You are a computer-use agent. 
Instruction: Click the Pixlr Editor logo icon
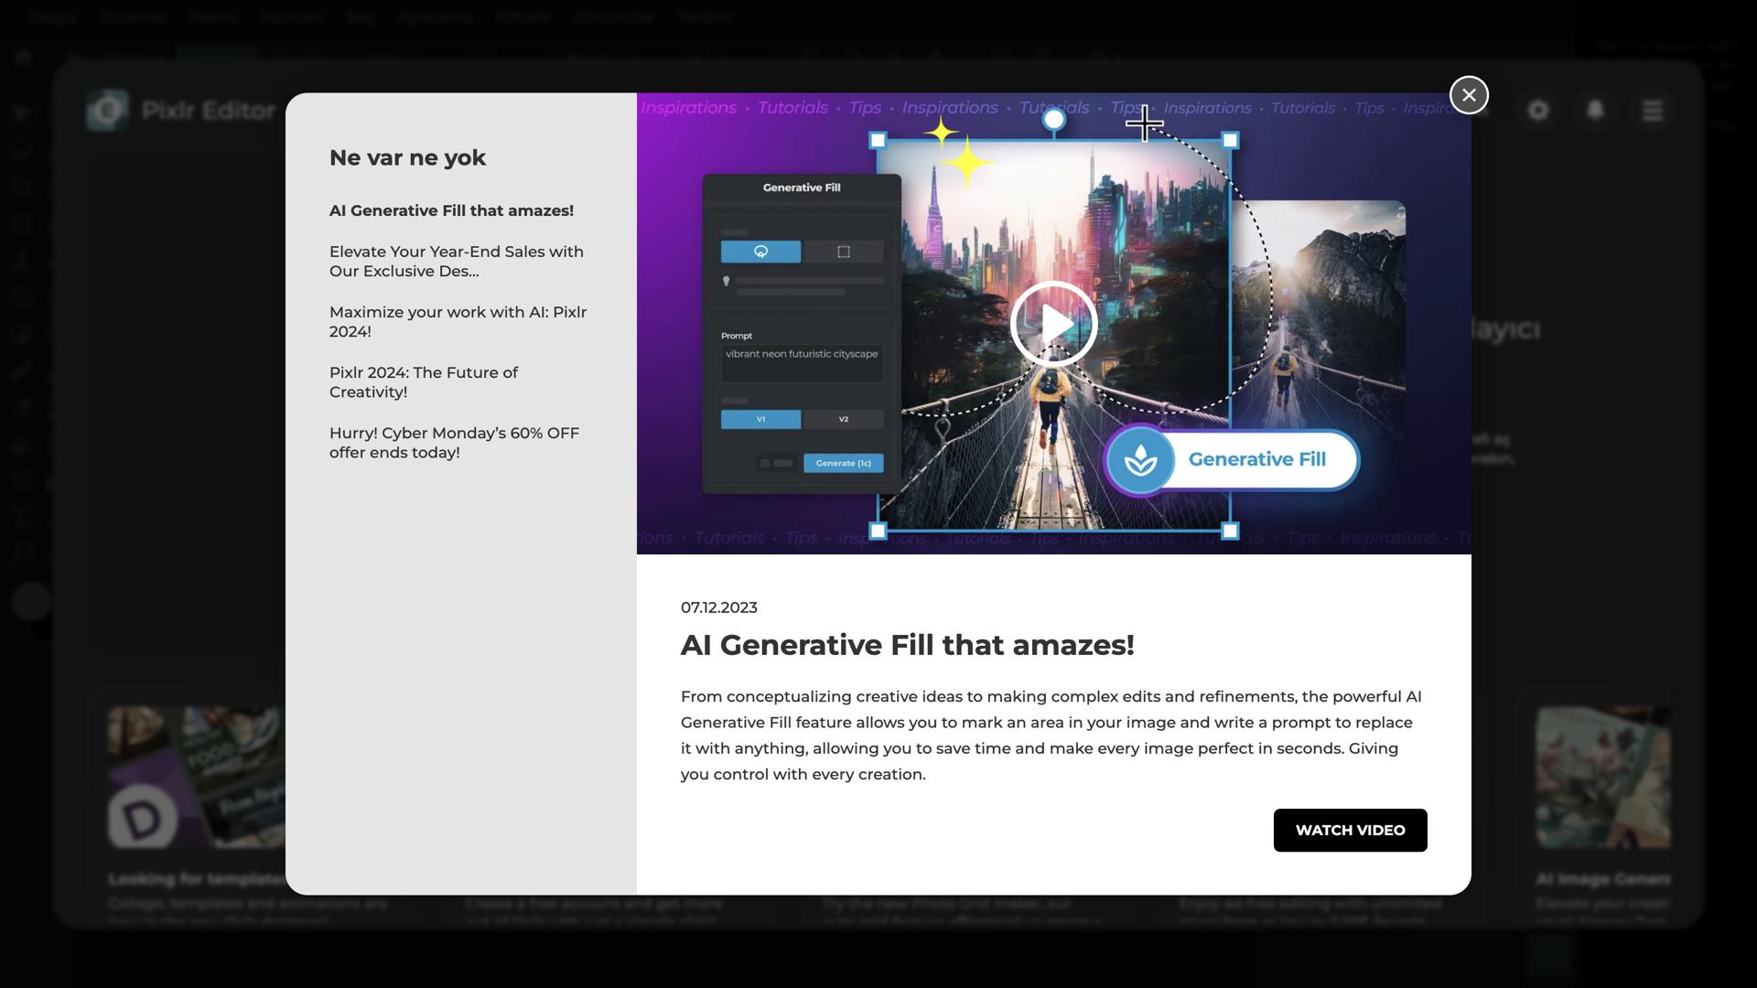point(108,111)
